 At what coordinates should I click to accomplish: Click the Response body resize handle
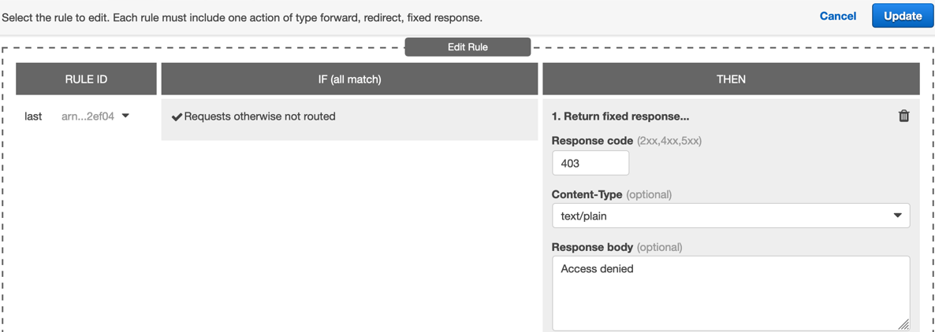pyautogui.click(x=903, y=324)
